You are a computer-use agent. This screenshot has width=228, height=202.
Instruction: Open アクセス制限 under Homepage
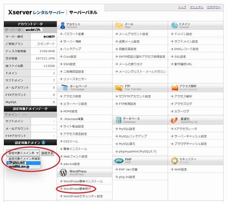[x=72, y=96]
